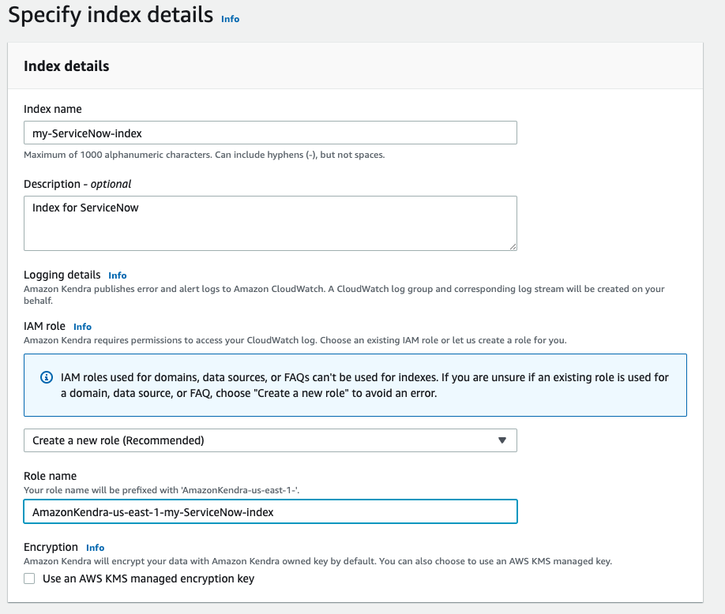Click the info icon in the IAM roles notice
This screenshot has width=725, height=614.
pos(47,378)
